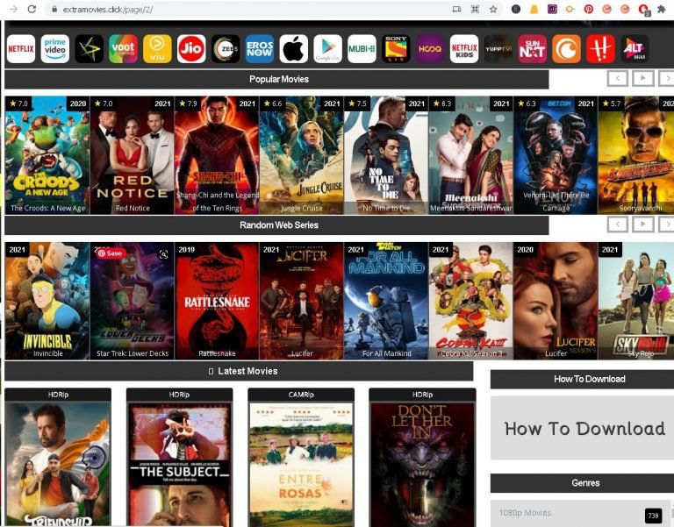Open the Sun NXT icon
Image resolution: width=674 pixels, height=527 pixels.
click(x=533, y=49)
